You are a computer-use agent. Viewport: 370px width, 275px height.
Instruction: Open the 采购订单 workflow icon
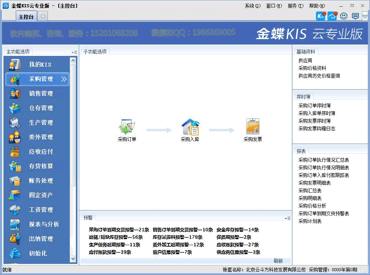pyautogui.click(x=127, y=127)
